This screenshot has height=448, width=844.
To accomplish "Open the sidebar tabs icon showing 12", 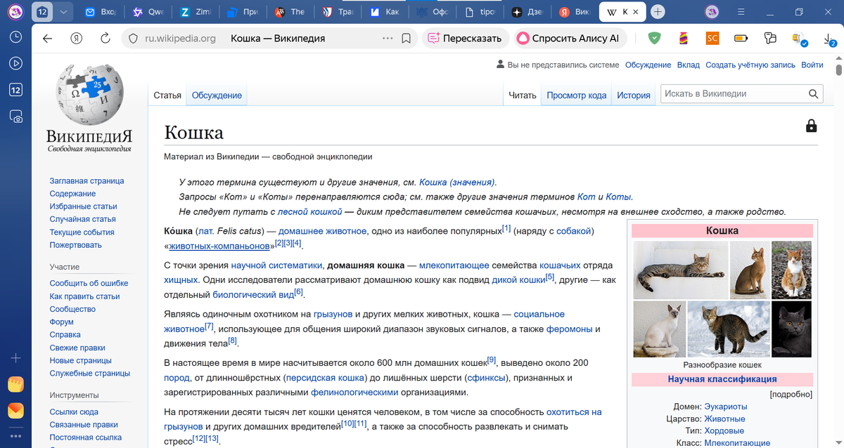I will click(15, 90).
